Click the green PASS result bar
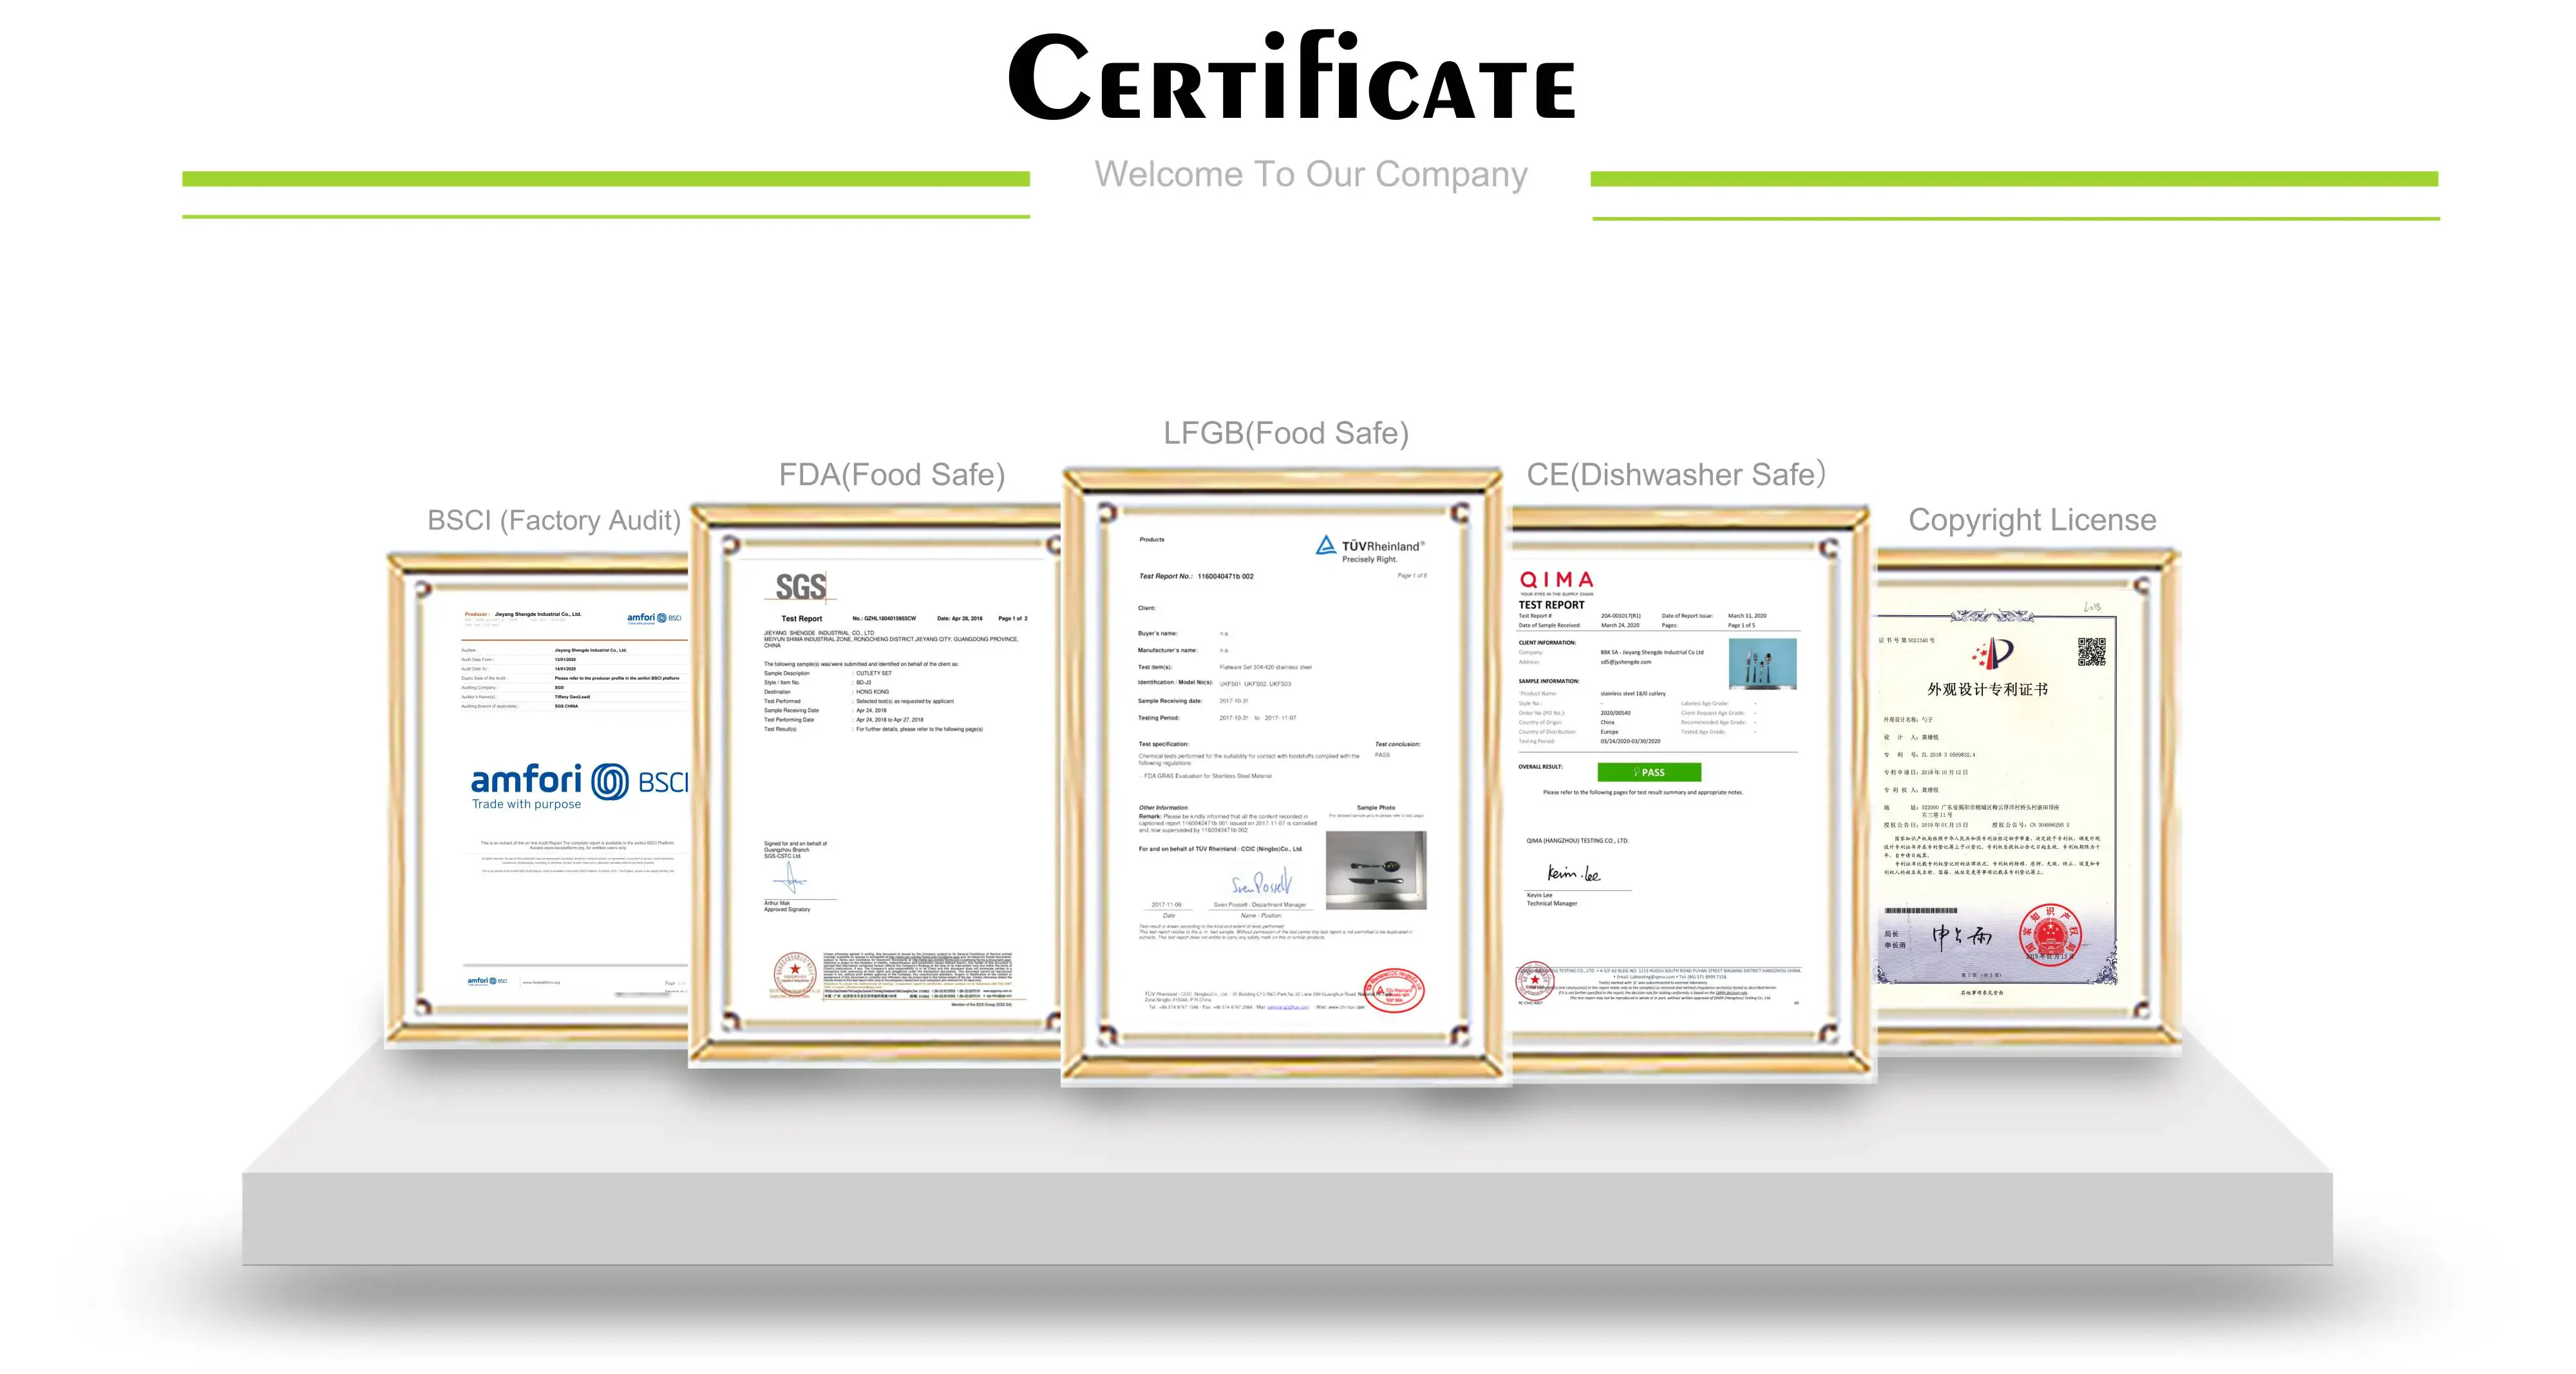The width and height of the screenshot is (2576, 1374). [x=1648, y=772]
